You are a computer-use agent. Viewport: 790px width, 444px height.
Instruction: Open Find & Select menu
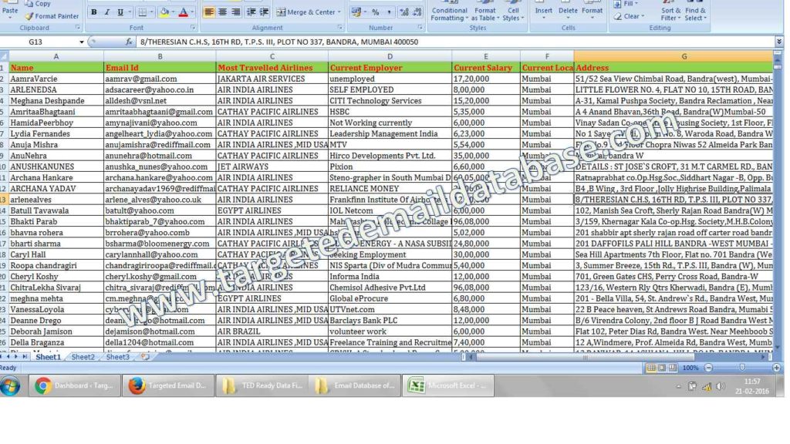(x=695, y=12)
